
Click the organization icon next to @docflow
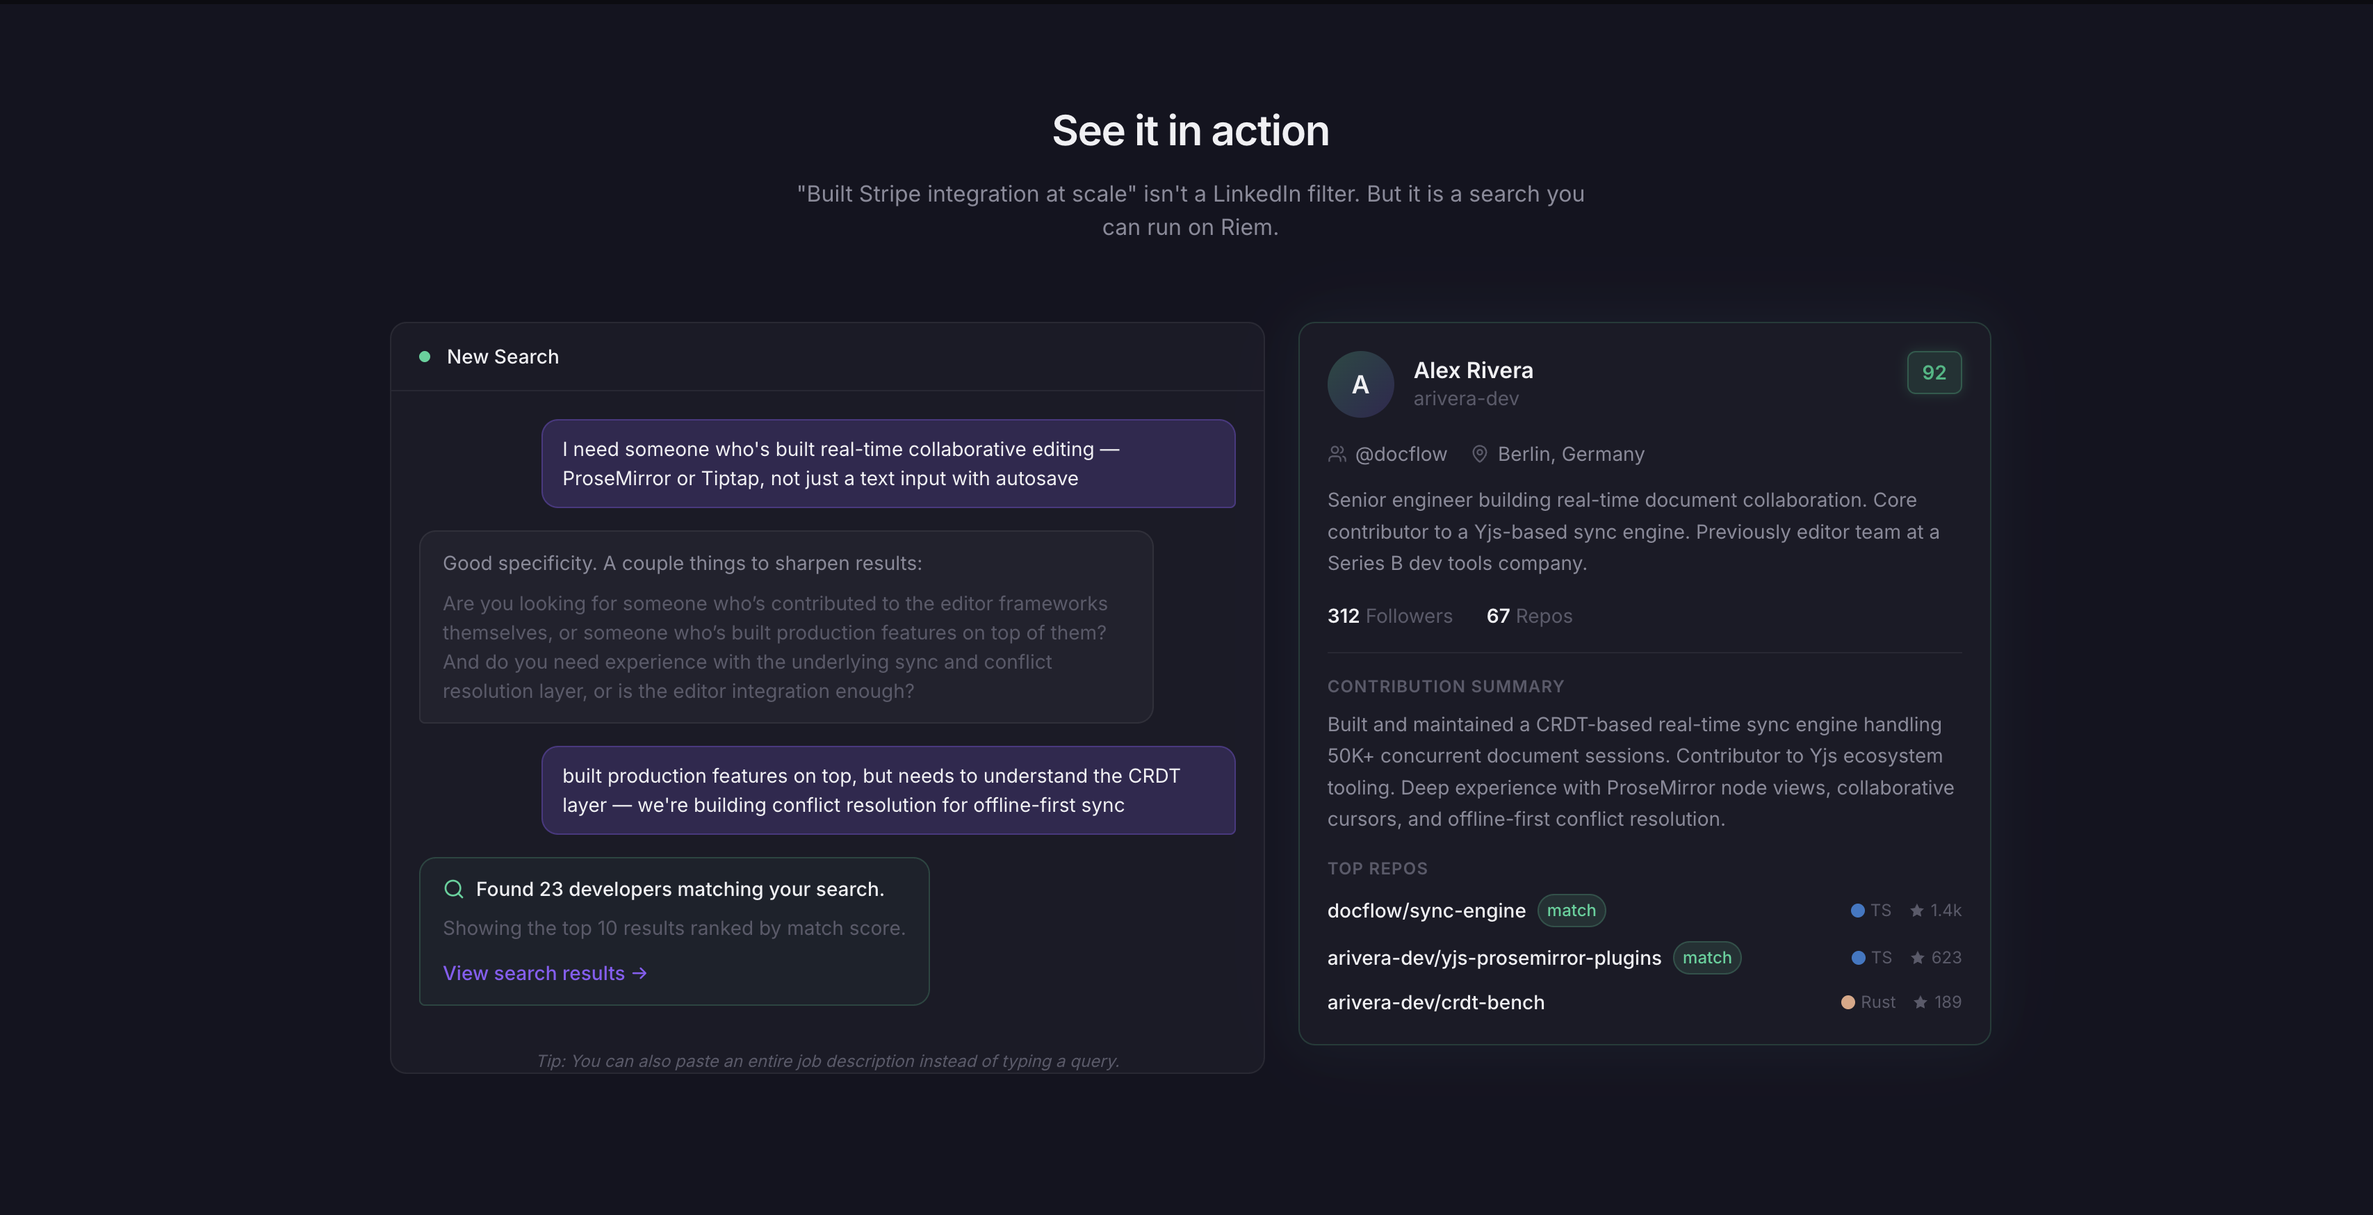[1337, 454]
